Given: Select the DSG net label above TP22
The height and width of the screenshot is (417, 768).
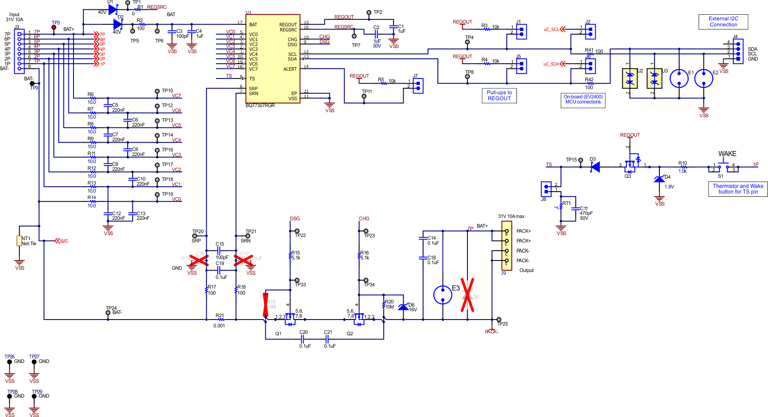Looking at the screenshot, I should coord(295,218).
